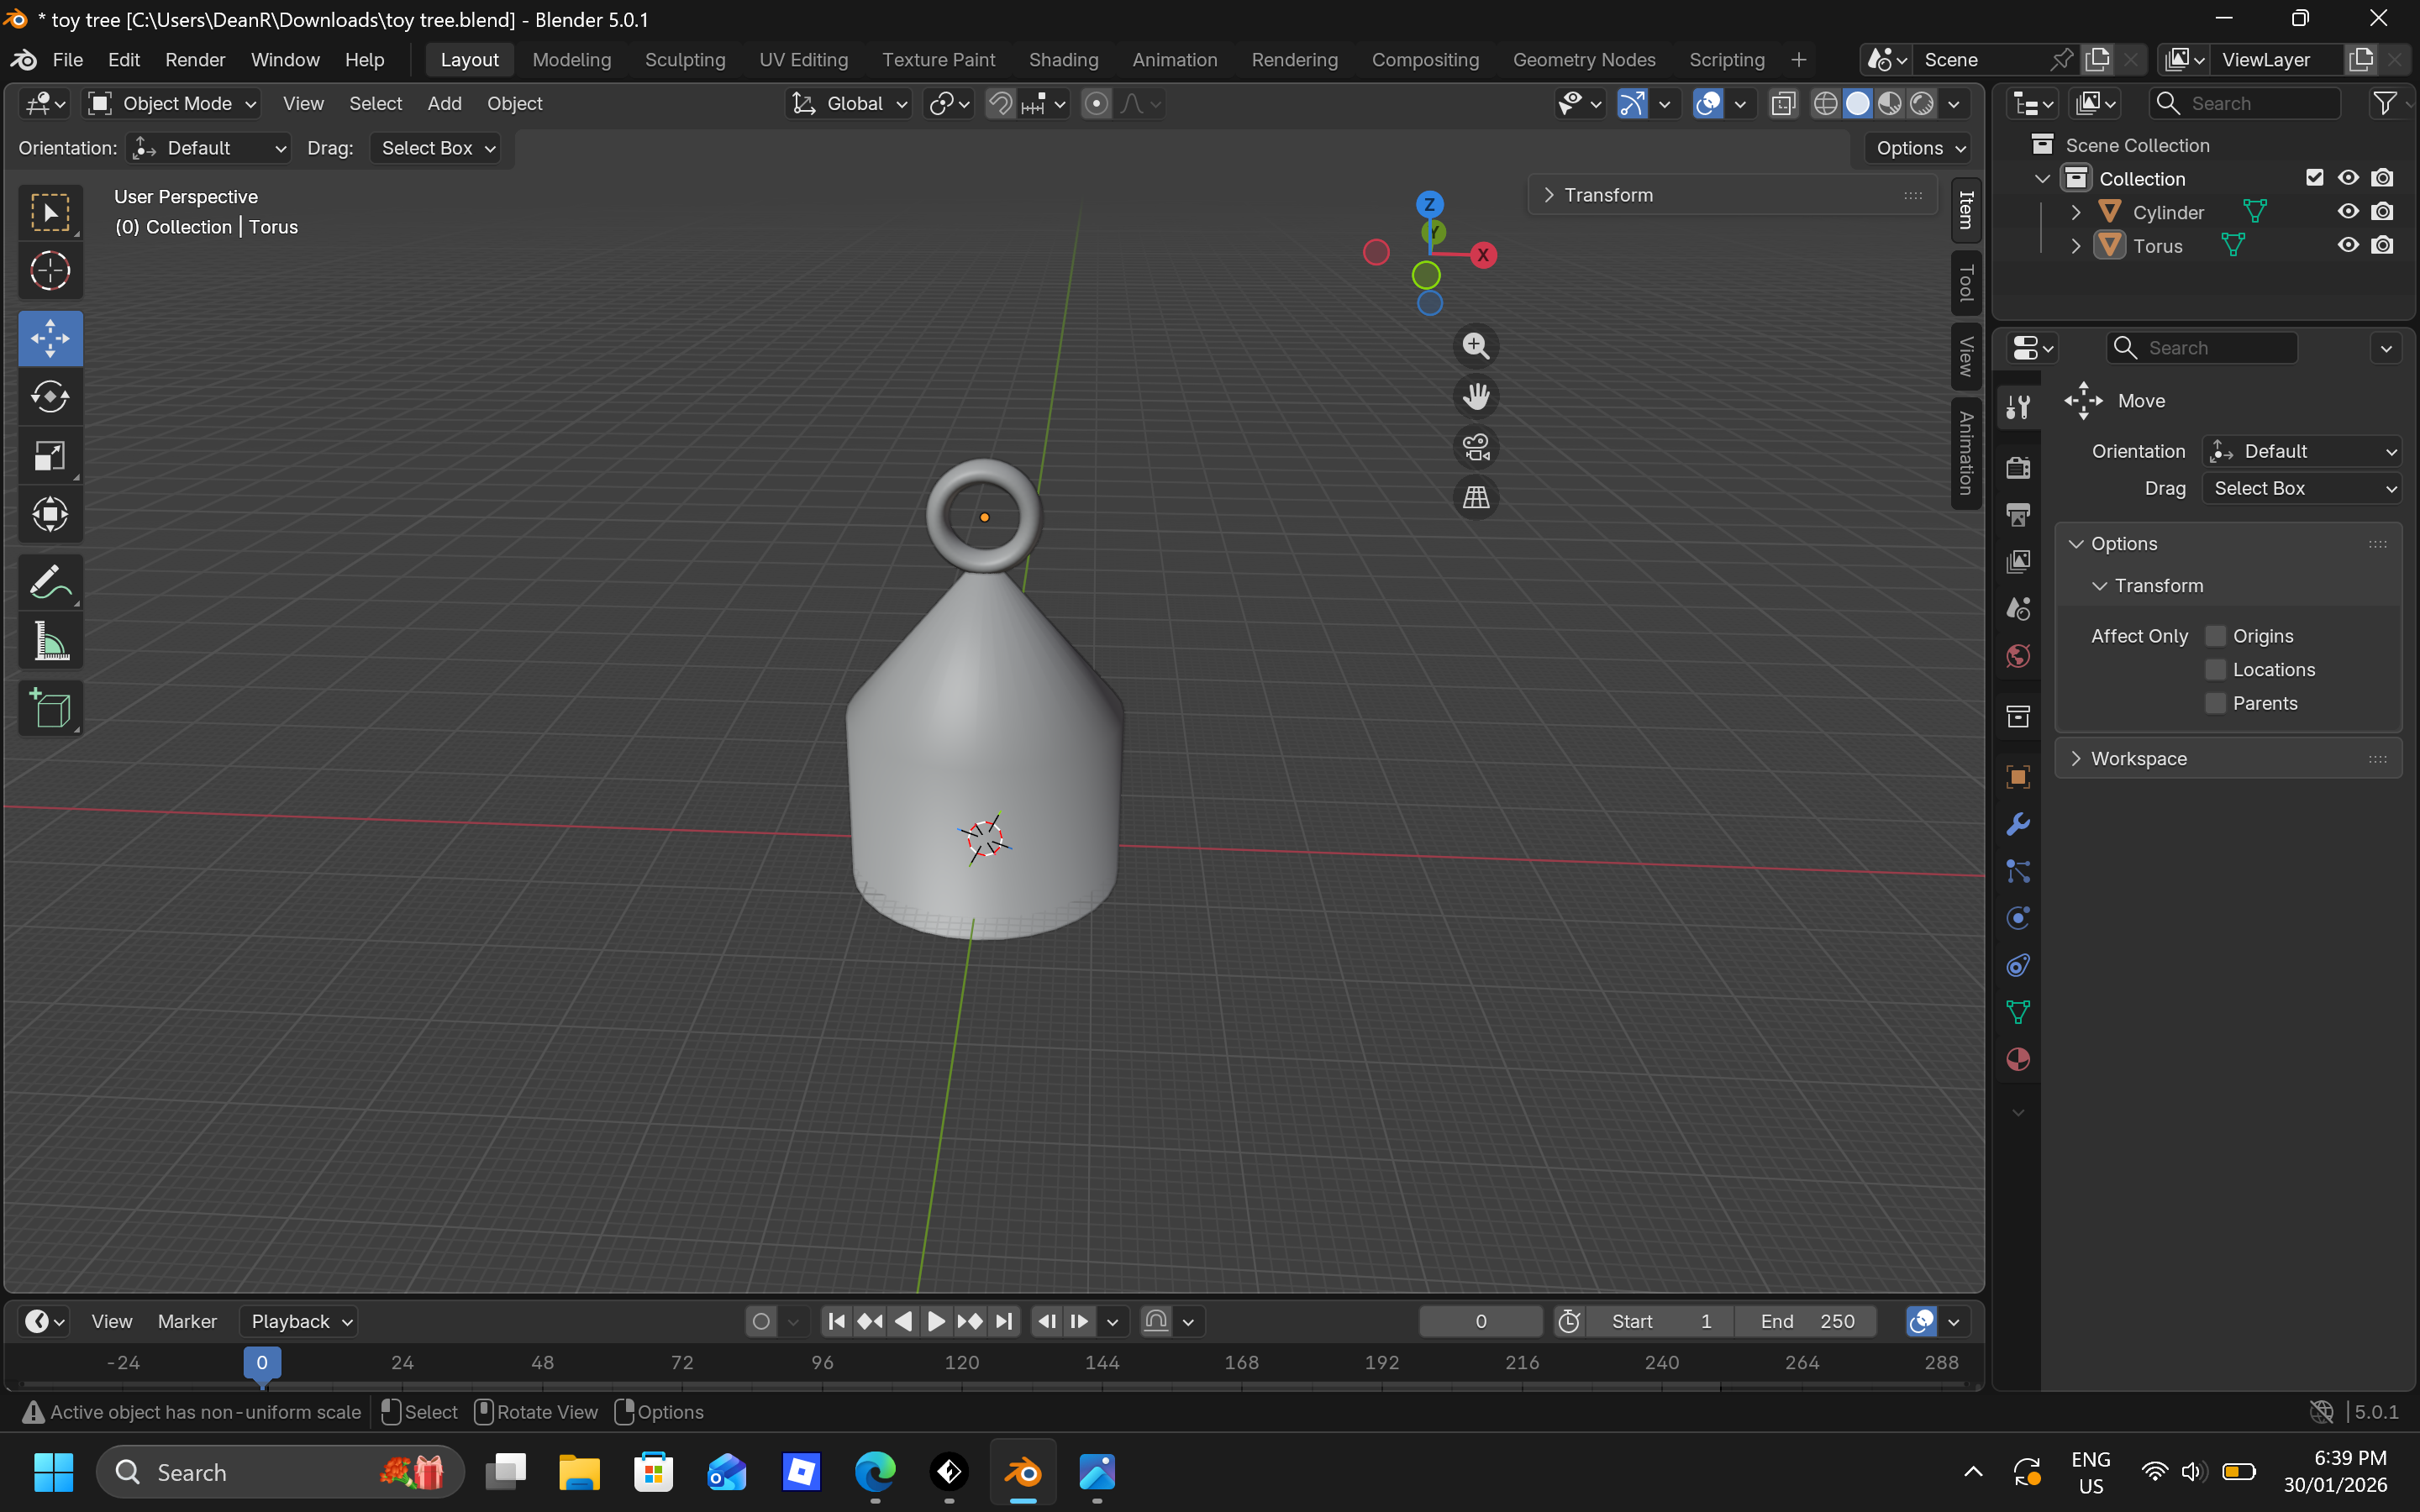The height and width of the screenshot is (1512, 2420).
Task: Click the current frame 0 field
Action: pyautogui.click(x=1480, y=1321)
